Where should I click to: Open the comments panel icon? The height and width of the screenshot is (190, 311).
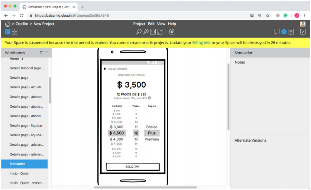277,32
